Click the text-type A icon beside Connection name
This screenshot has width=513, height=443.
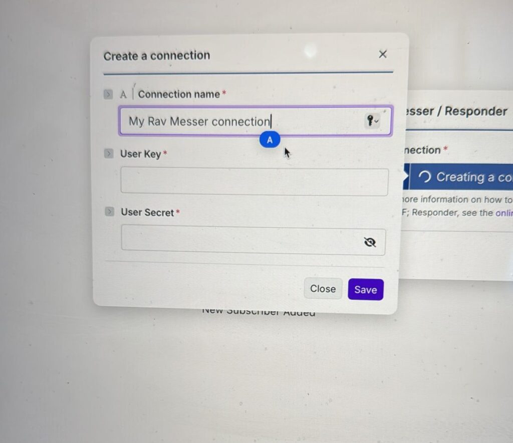[123, 95]
